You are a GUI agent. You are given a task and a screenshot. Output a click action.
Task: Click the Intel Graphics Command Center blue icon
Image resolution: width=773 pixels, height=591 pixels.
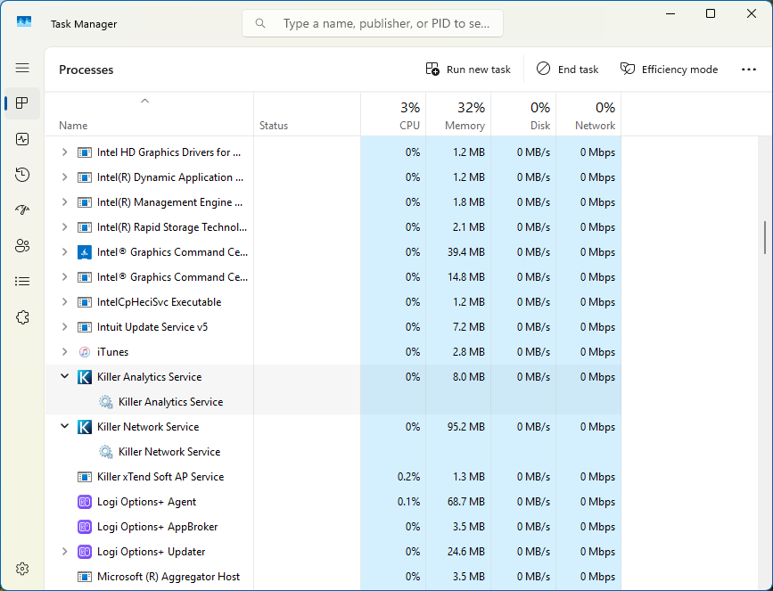tap(85, 252)
